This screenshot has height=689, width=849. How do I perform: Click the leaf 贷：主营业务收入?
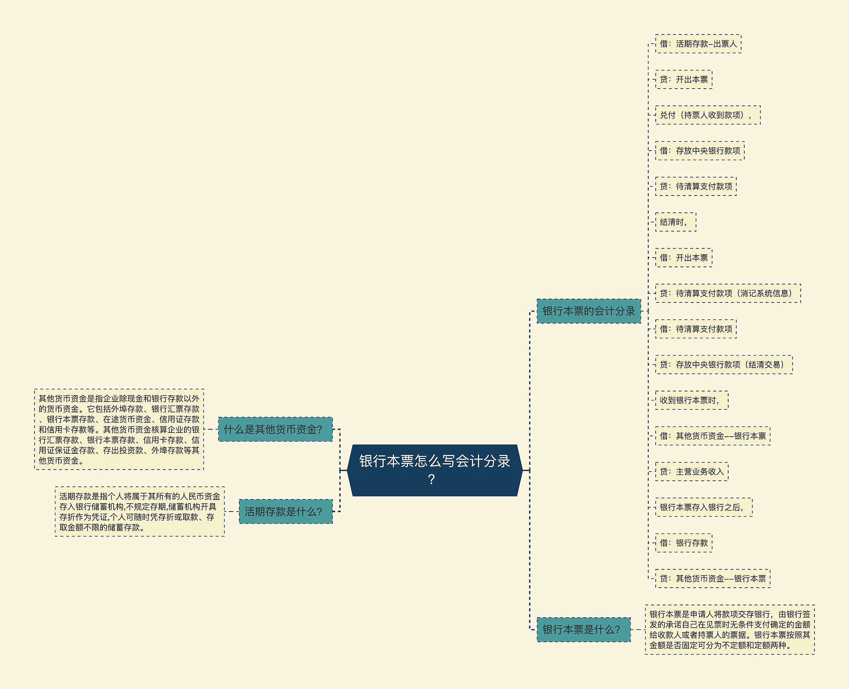coord(692,471)
